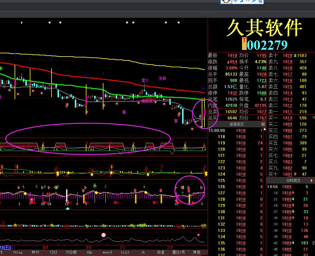Open the TS诊断 tab
The height and width of the screenshot is (256, 315).
click(x=71, y=252)
